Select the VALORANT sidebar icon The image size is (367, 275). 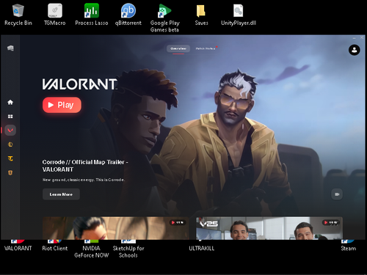coord(10,131)
